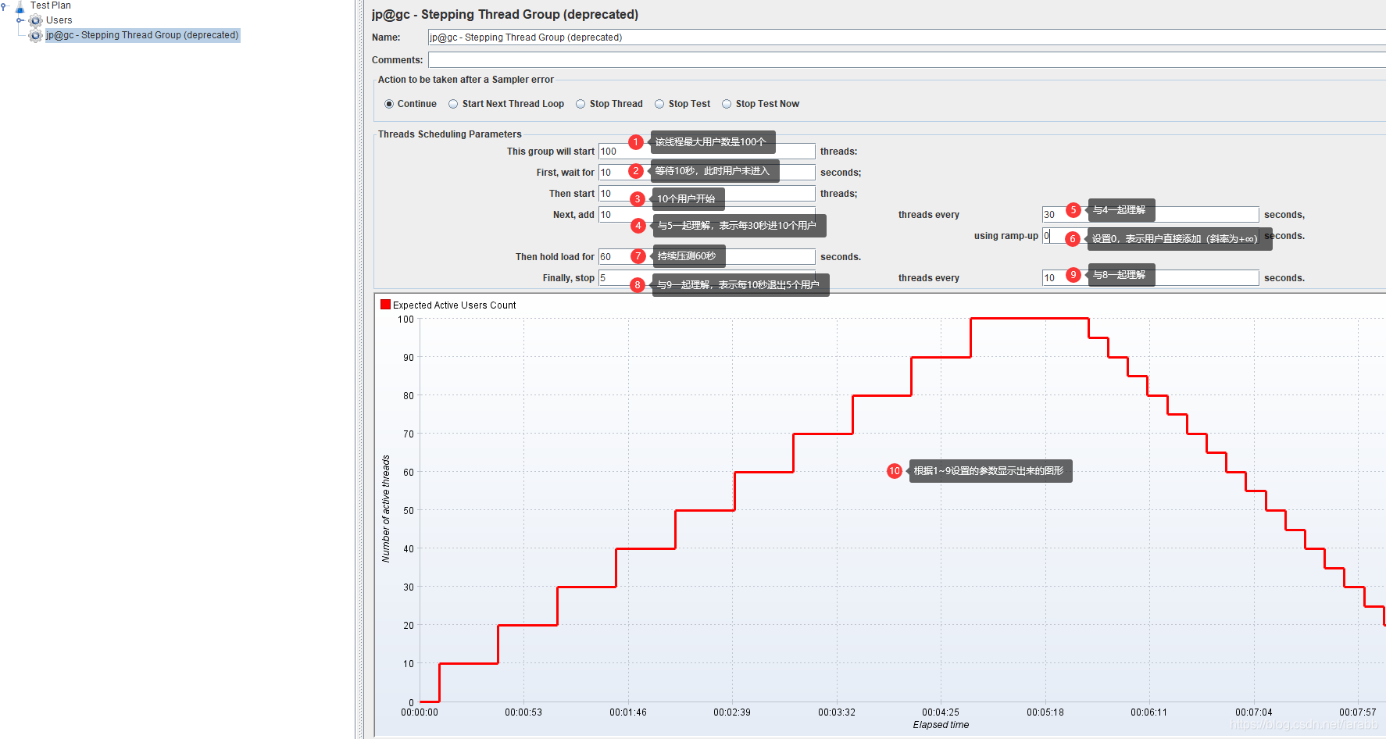Click the 'Number of active threads' axis title
The image size is (1386, 739).
tap(386, 509)
